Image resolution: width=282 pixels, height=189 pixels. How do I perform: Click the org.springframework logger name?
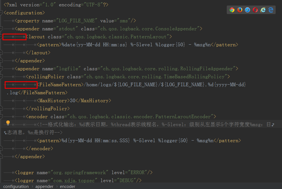(x=80, y=172)
